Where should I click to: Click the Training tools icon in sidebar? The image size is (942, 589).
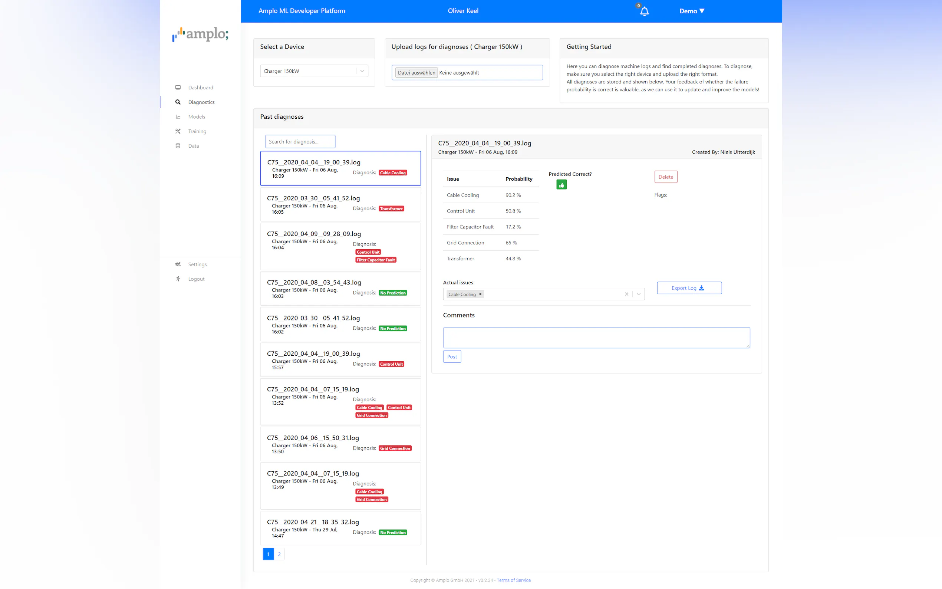pos(178,131)
